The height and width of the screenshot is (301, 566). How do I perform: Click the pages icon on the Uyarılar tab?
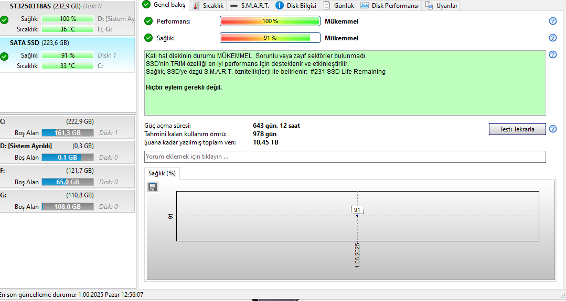point(429,5)
